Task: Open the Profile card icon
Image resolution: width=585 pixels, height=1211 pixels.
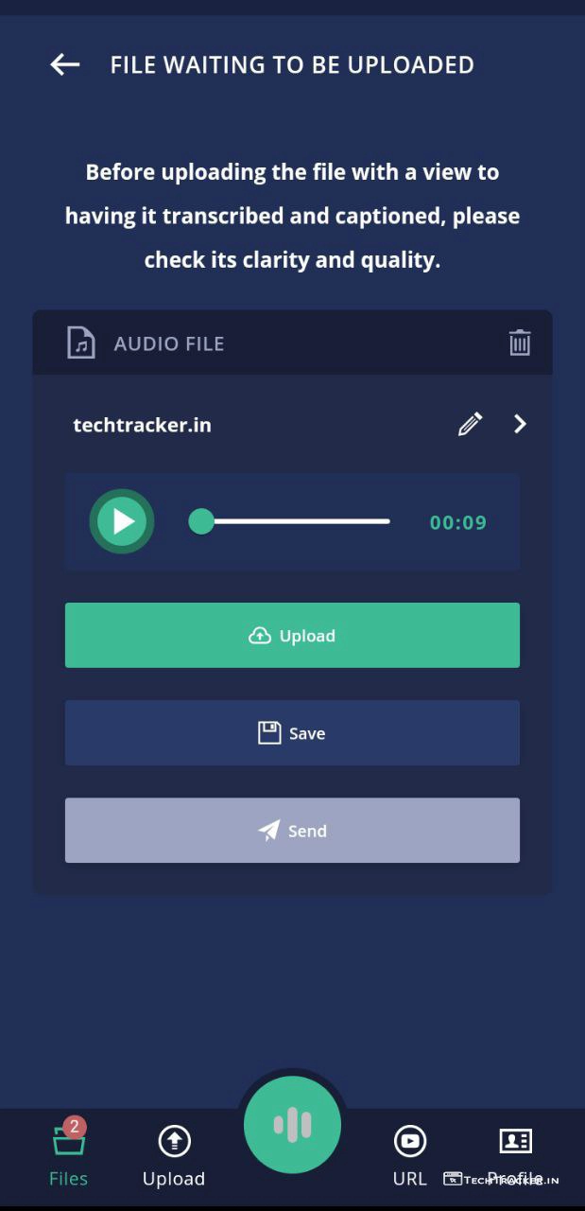Action: [x=515, y=1142]
